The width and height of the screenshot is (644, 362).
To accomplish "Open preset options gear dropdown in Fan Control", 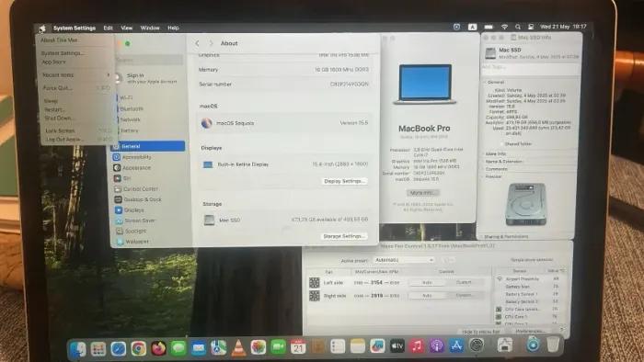I will [x=448, y=260].
